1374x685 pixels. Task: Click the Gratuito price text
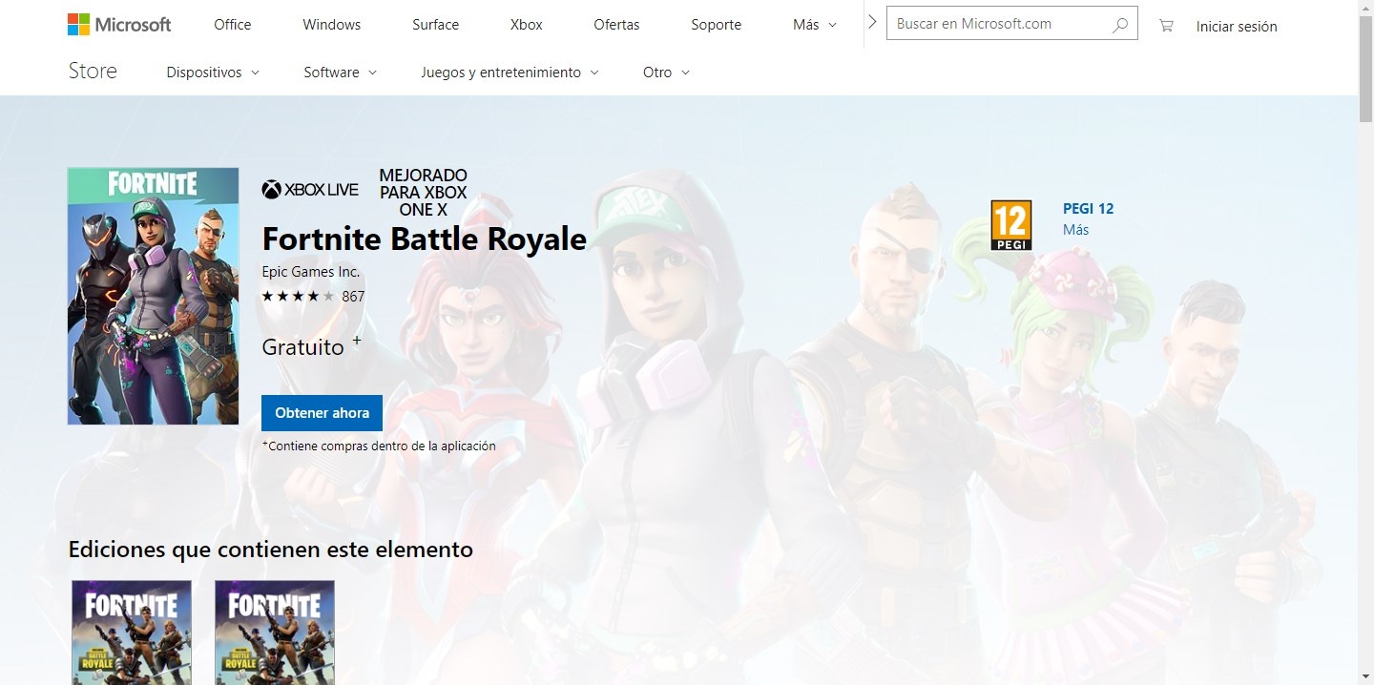302,347
